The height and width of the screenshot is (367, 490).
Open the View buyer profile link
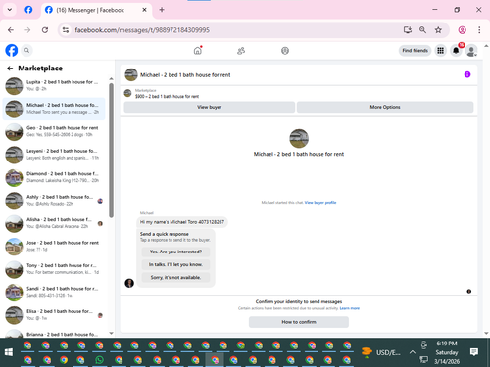[320, 203]
